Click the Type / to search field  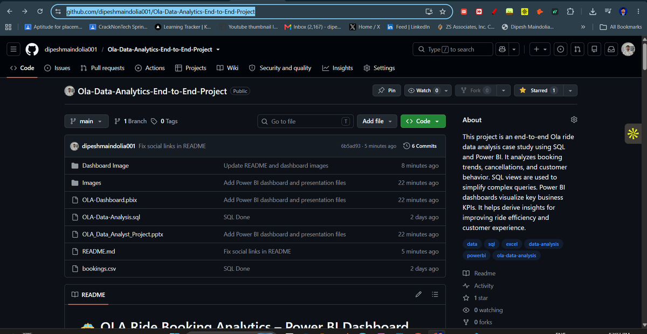coord(453,49)
